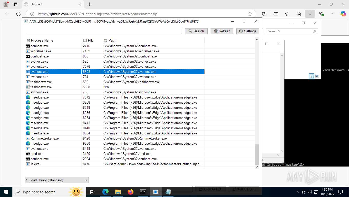This screenshot has width=349, height=197.
Task: Click Edge icon of msedge.exe PID 8284
Action: pos(28,118)
